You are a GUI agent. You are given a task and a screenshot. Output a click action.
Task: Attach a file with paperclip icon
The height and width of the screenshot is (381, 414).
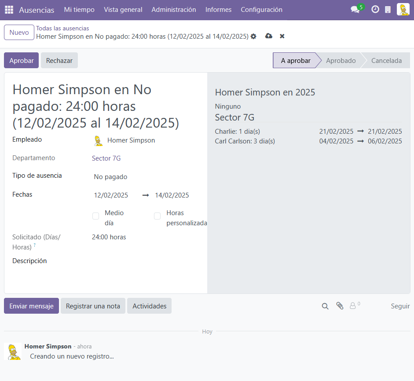pos(340,306)
